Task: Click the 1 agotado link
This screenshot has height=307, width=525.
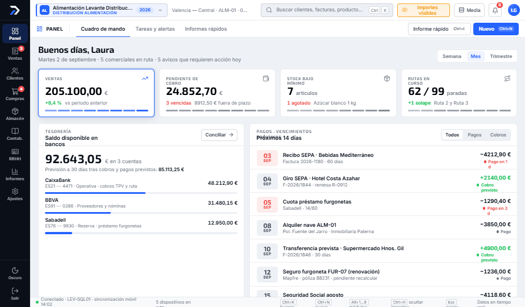Action: [x=299, y=103]
